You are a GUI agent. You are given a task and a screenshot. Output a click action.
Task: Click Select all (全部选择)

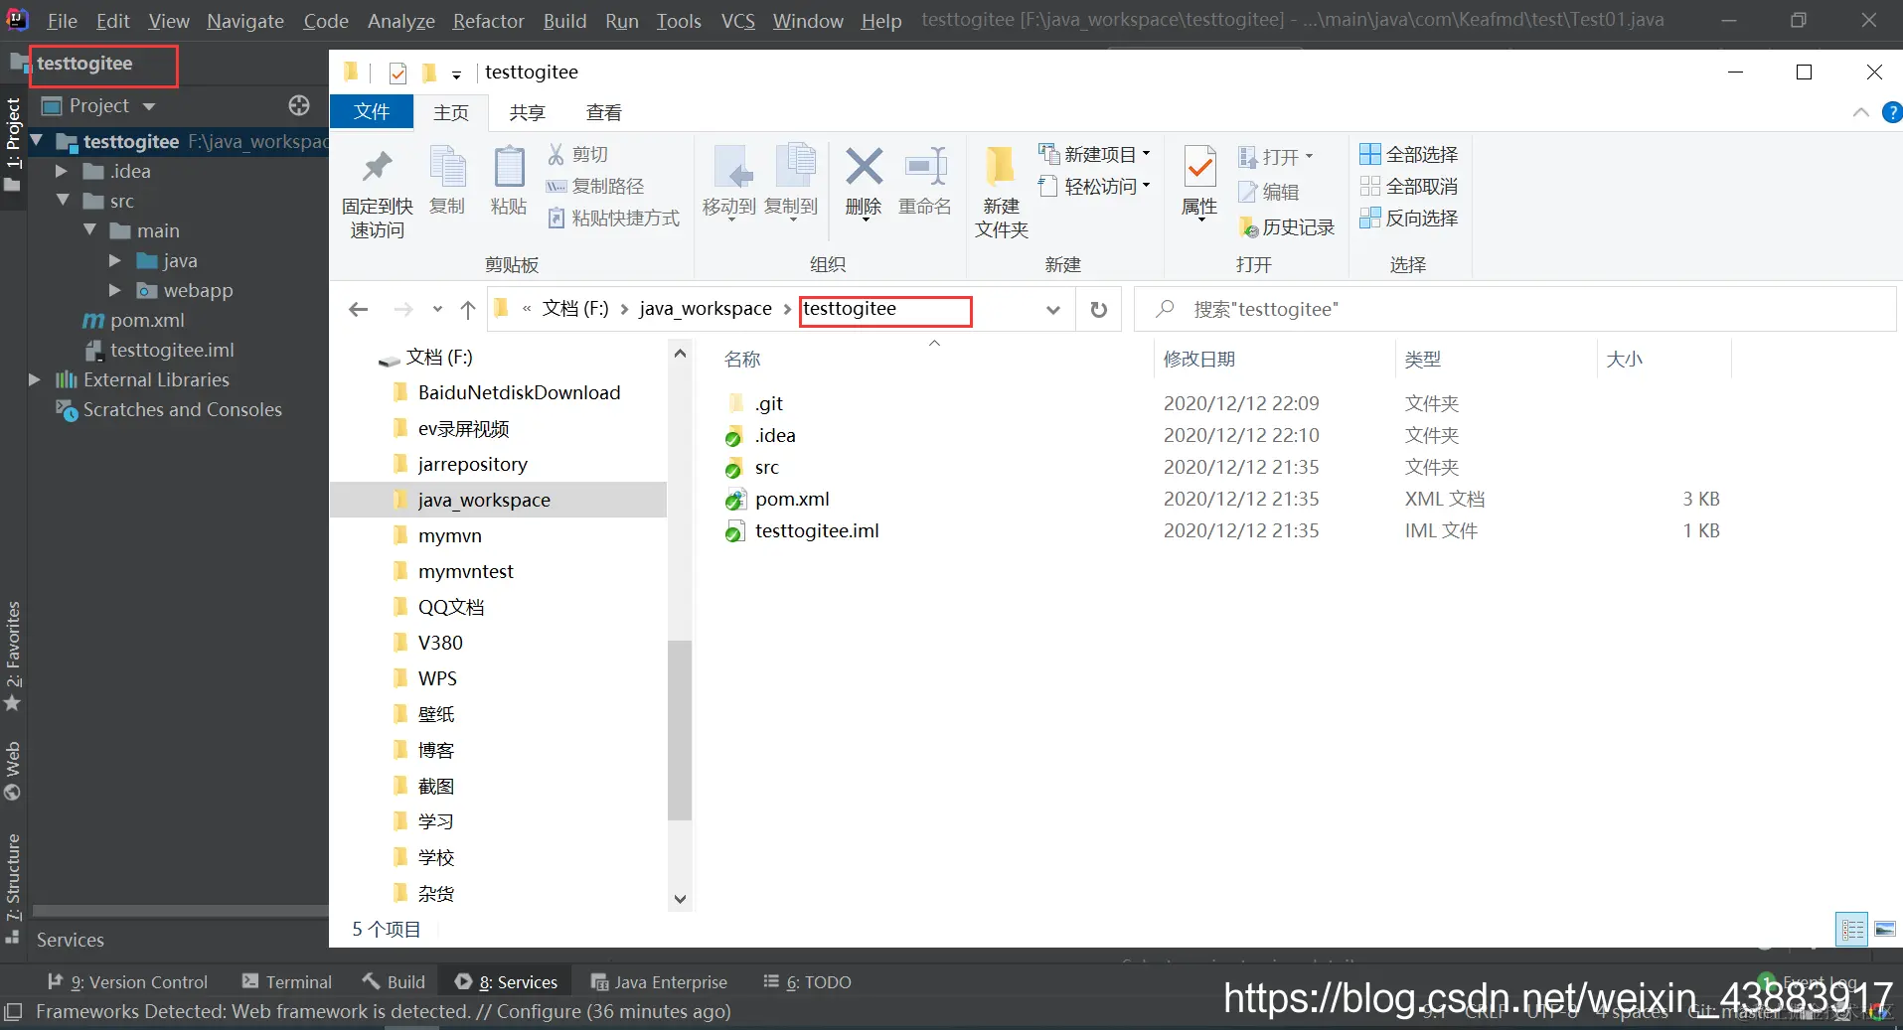click(1409, 154)
